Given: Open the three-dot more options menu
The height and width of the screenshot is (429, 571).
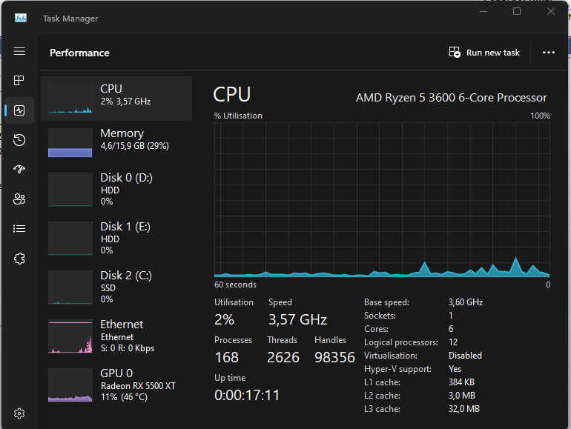Looking at the screenshot, I should point(549,53).
